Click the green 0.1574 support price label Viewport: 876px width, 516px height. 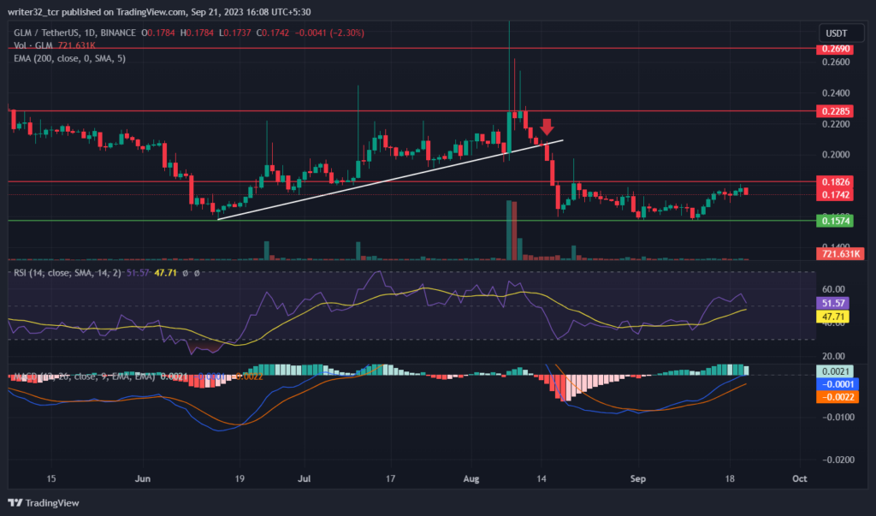tap(836, 221)
